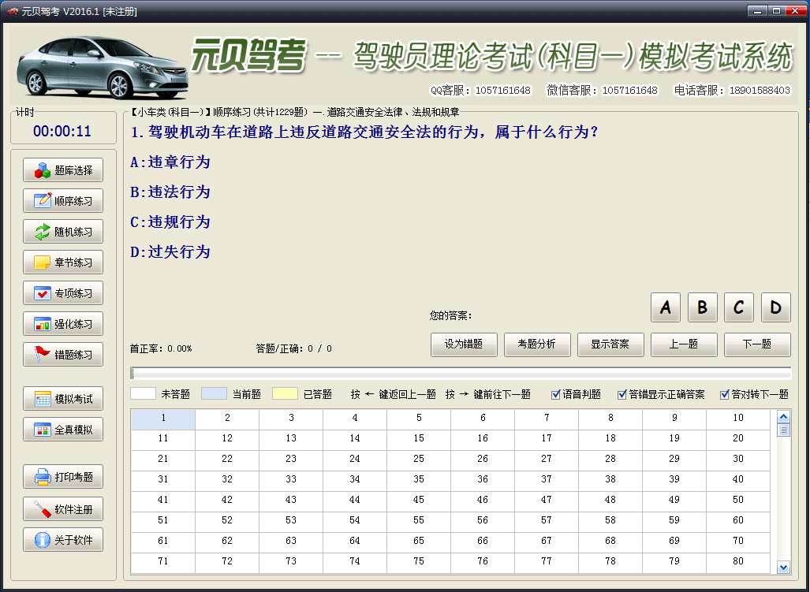Toggle the 语音判题 checkbox
810x592 pixels.
(x=556, y=394)
